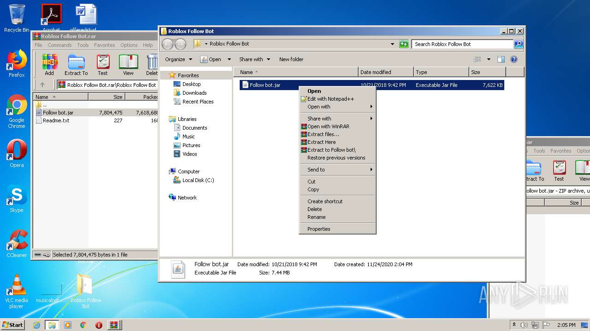Viewport: 590px width, 331px height.
Task: Click the up-folder arrow in WinRAR window
Action: [x=42, y=85]
